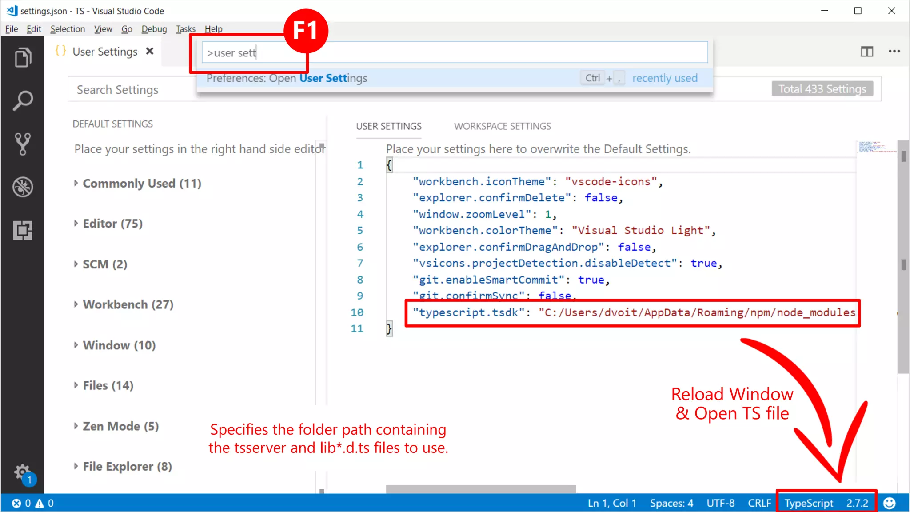Open the Debug menu
The image size is (910, 512).
point(154,29)
